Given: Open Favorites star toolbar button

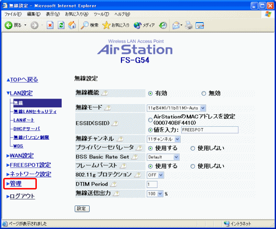Looking at the screenshot, I should pos(116,25).
